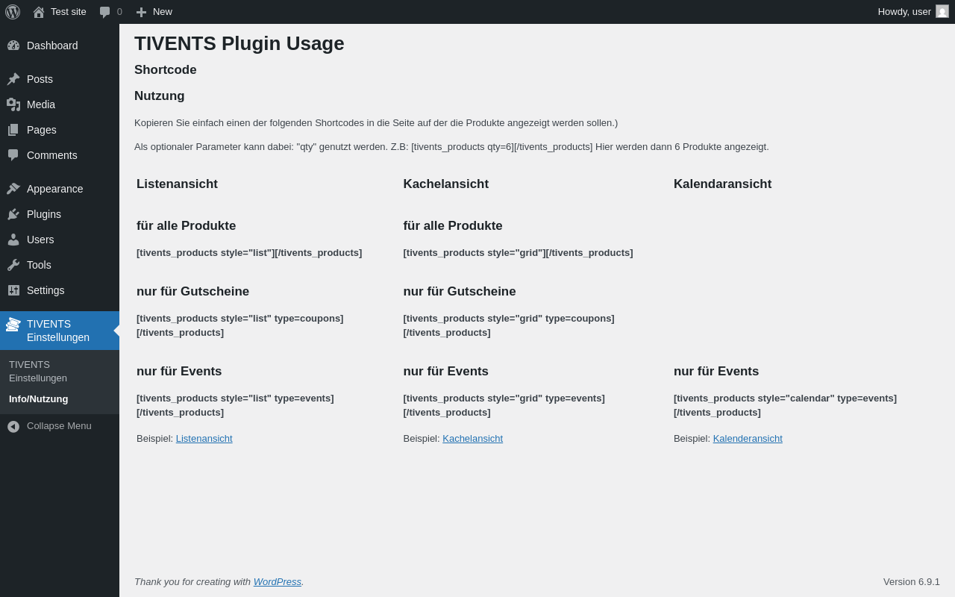Open the Media library menu

coord(60,104)
